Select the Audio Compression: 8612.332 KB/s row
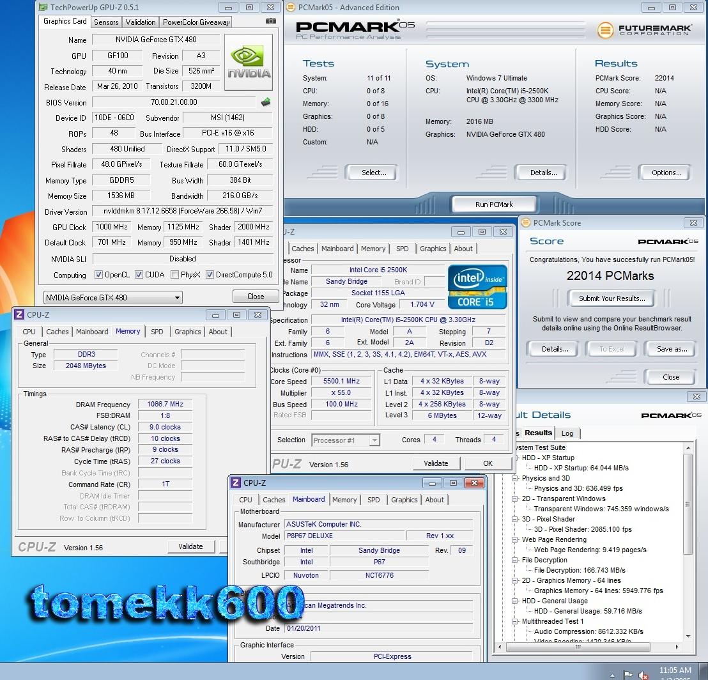The height and width of the screenshot is (680, 708). click(589, 631)
